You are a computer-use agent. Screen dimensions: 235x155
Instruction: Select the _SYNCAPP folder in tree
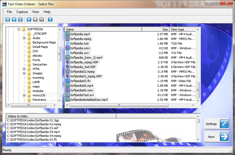[x=39, y=34]
